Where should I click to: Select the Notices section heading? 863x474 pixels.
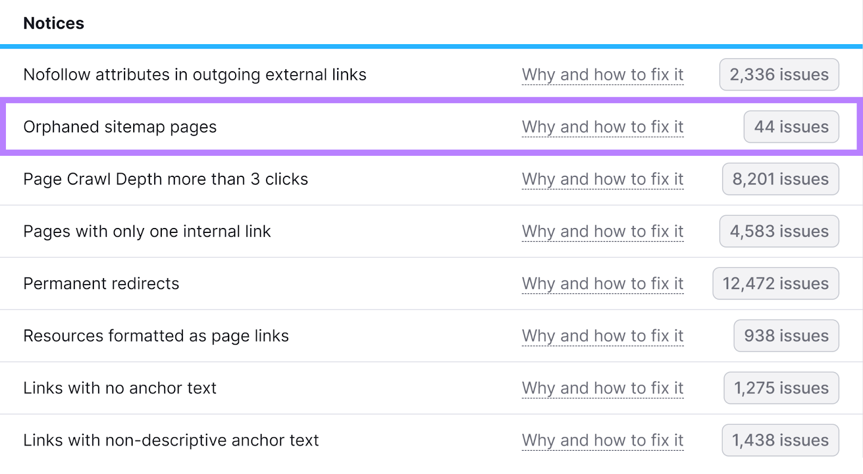coord(53,23)
